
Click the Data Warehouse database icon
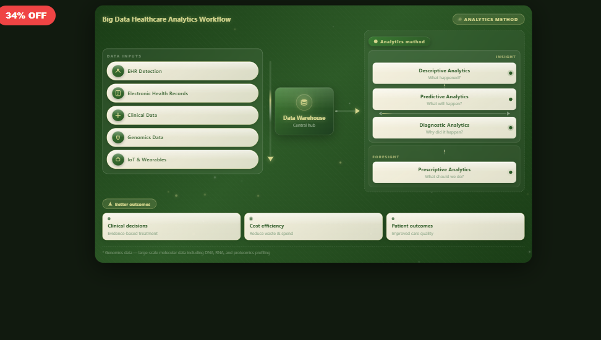click(304, 103)
